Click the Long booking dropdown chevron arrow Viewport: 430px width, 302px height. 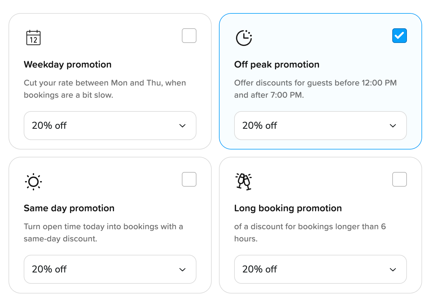(393, 269)
